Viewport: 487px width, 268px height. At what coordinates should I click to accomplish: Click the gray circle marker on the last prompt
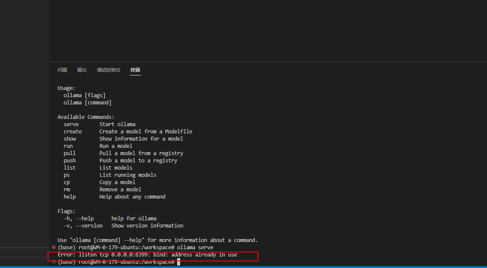click(54, 262)
